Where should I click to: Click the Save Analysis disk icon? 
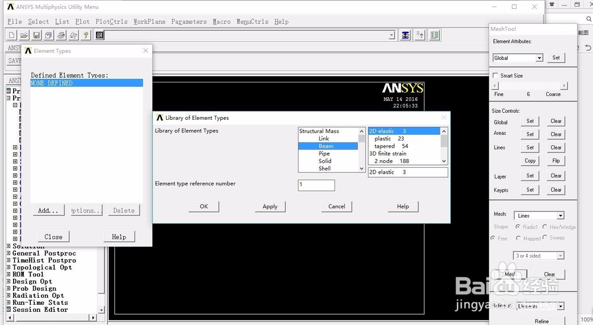coord(36,35)
